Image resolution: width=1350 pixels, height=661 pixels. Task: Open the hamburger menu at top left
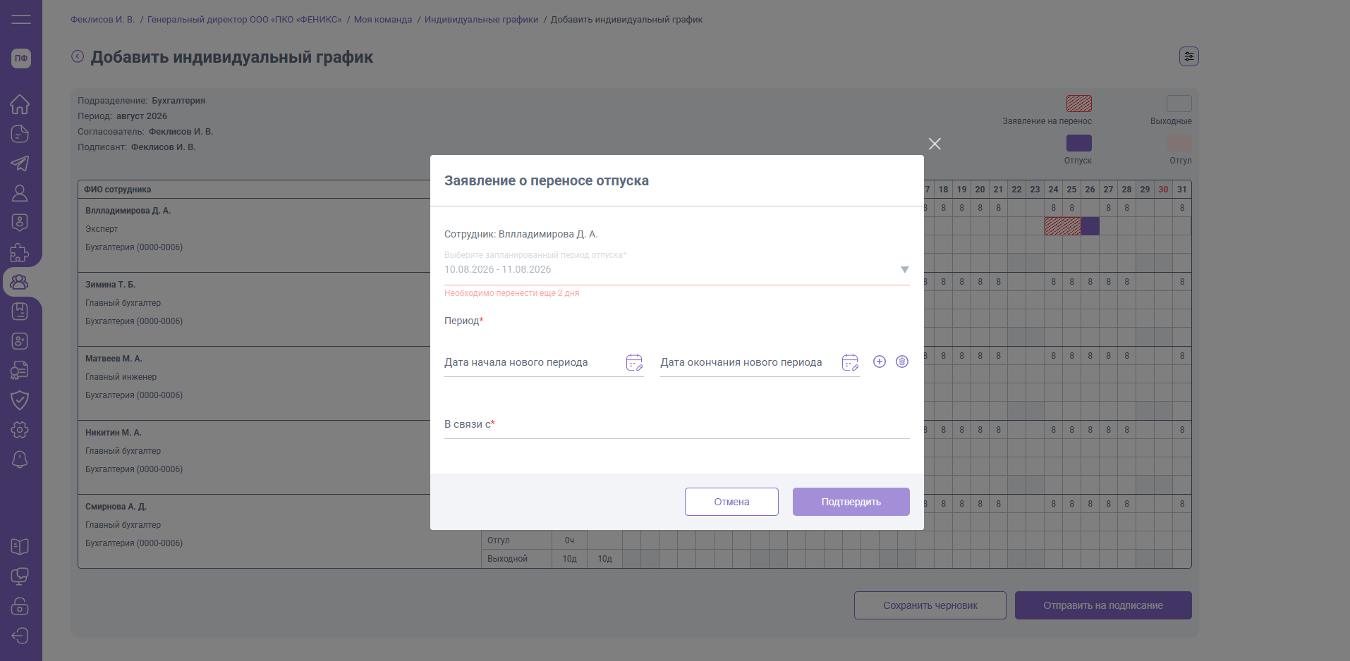[x=21, y=19]
